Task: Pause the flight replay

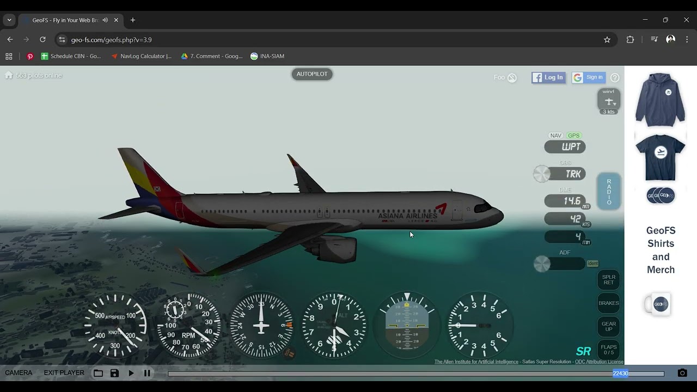Action: click(x=147, y=373)
